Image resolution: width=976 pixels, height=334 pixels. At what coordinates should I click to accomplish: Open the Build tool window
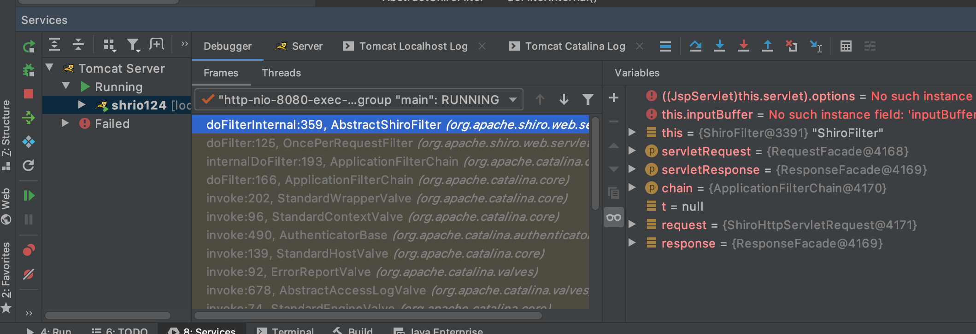pyautogui.click(x=353, y=330)
